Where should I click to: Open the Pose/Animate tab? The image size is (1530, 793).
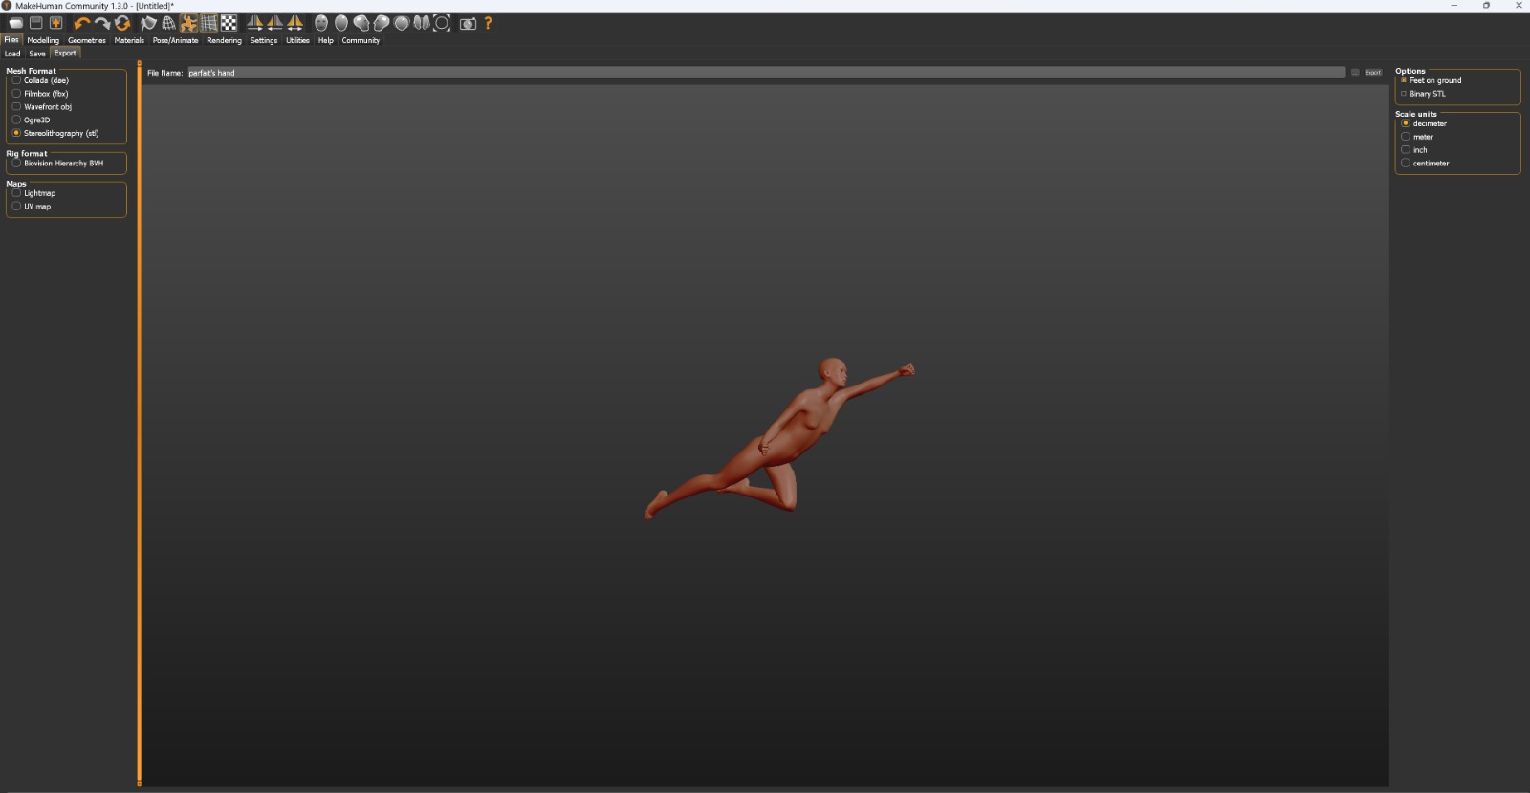point(175,40)
